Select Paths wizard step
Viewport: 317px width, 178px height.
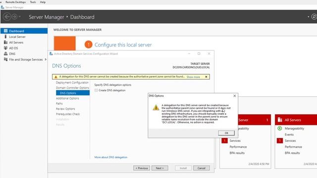(59, 103)
